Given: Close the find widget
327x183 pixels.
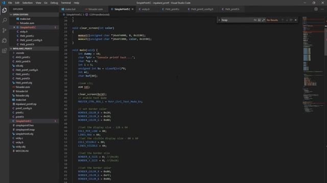Looking at the screenshot, I should tap(295, 20).
